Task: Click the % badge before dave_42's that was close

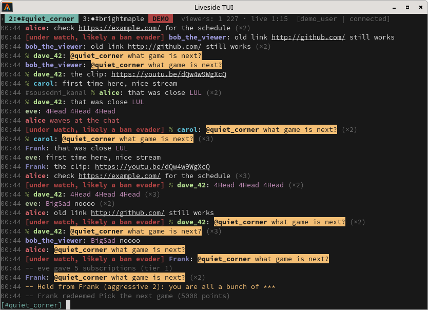Action: coord(27,102)
